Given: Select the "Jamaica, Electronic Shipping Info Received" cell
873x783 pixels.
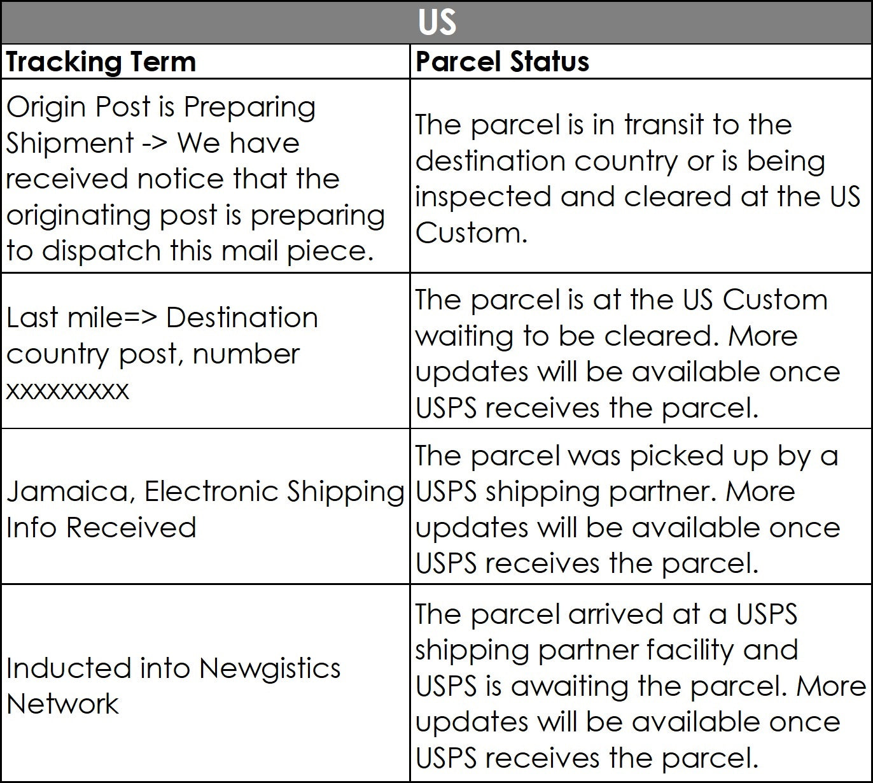Looking at the screenshot, I should coord(205,509).
